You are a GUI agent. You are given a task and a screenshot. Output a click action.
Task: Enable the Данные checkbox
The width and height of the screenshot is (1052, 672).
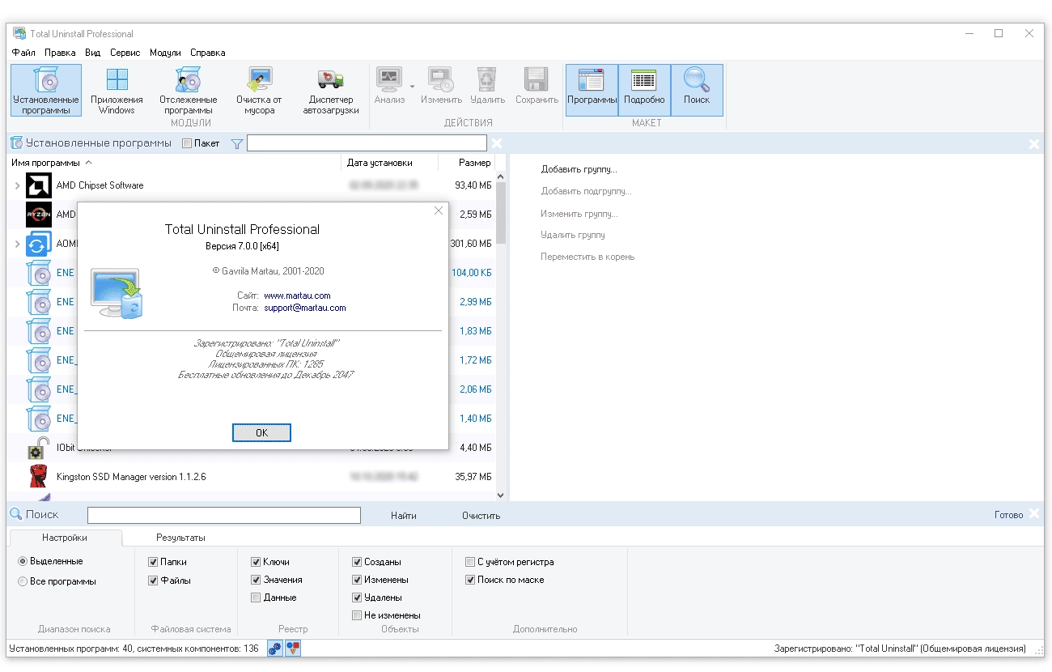point(256,598)
